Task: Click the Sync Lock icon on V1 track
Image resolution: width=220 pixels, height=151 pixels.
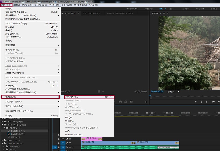Action: tap(67, 143)
